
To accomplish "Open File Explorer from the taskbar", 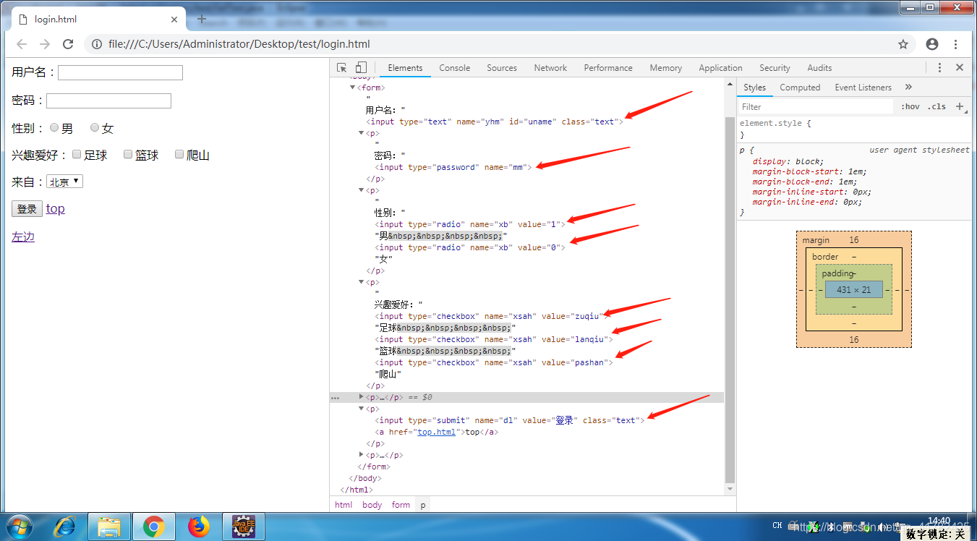I will tap(109, 527).
